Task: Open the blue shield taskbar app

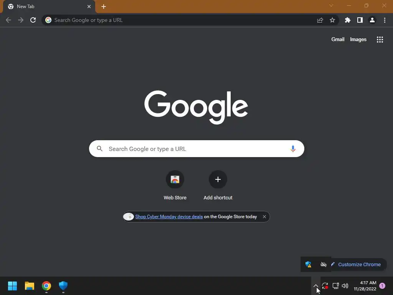Action: click(63, 286)
